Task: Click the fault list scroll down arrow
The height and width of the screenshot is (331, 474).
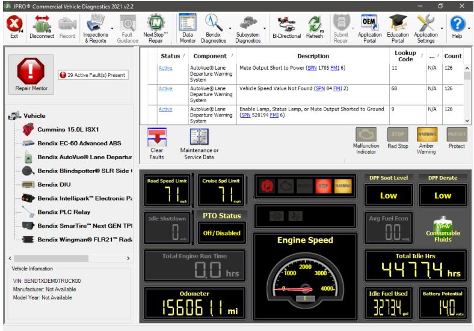Action: pos(467,121)
